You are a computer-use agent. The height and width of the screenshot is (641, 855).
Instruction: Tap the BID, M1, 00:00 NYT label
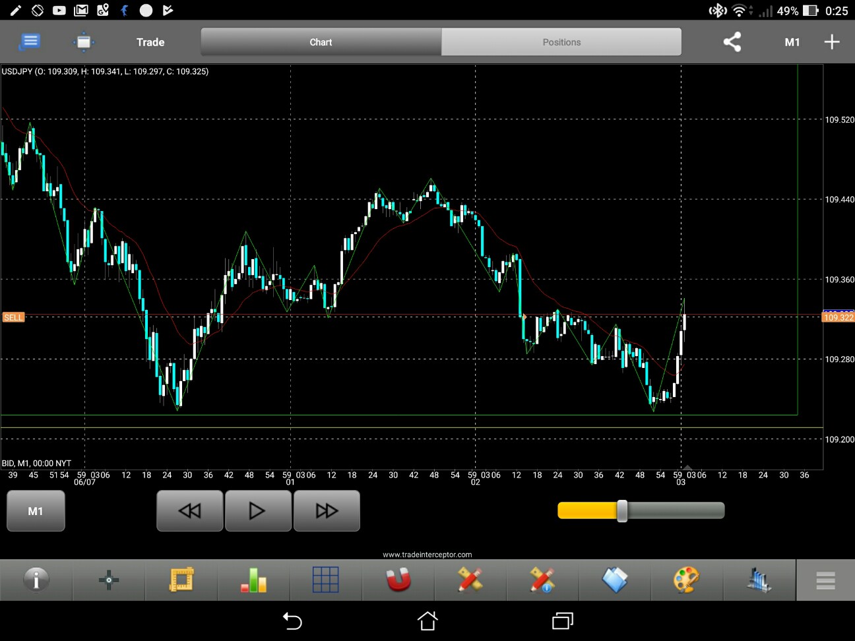(36, 464)
